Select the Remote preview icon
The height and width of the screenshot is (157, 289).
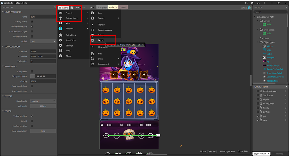92,30
